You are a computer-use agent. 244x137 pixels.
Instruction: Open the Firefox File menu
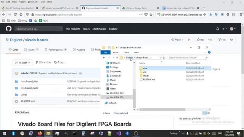[3, 2]
